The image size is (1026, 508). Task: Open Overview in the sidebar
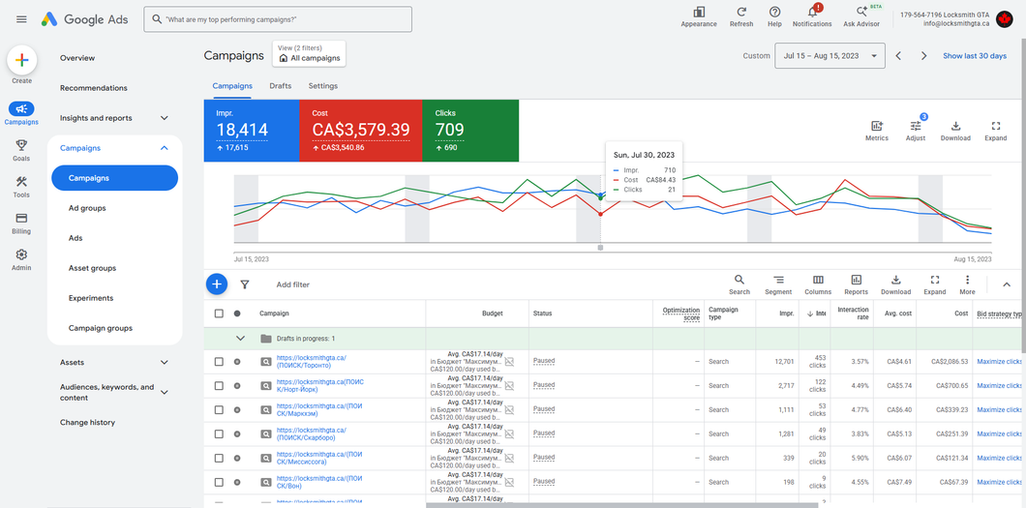(77, 58)
